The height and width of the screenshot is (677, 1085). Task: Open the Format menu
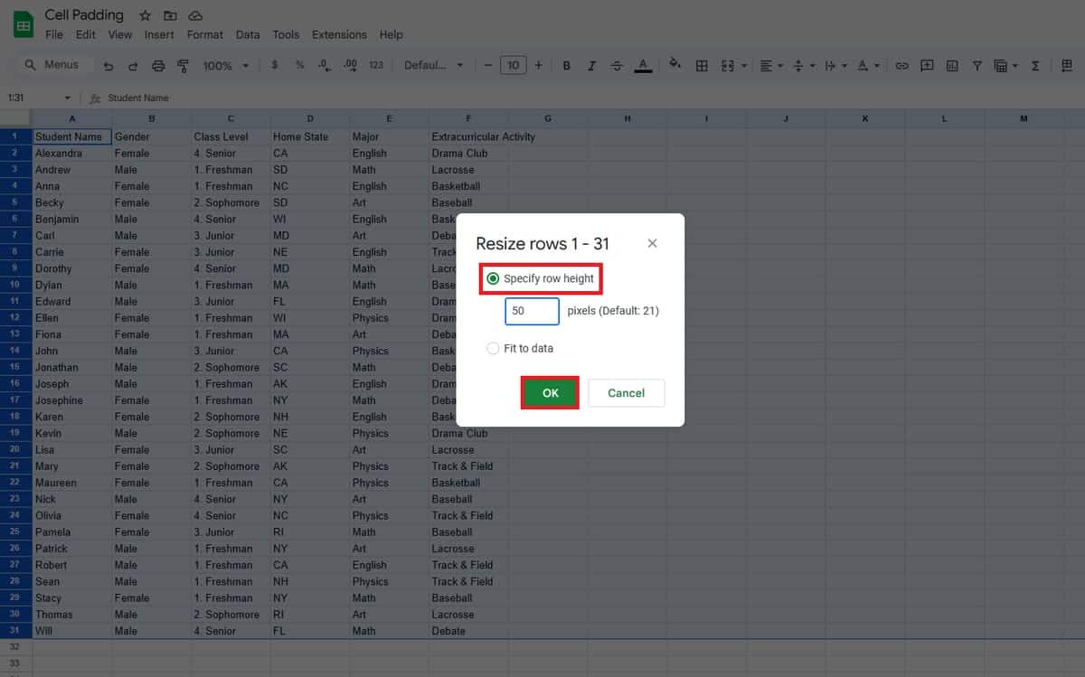[x=204, y=34]
